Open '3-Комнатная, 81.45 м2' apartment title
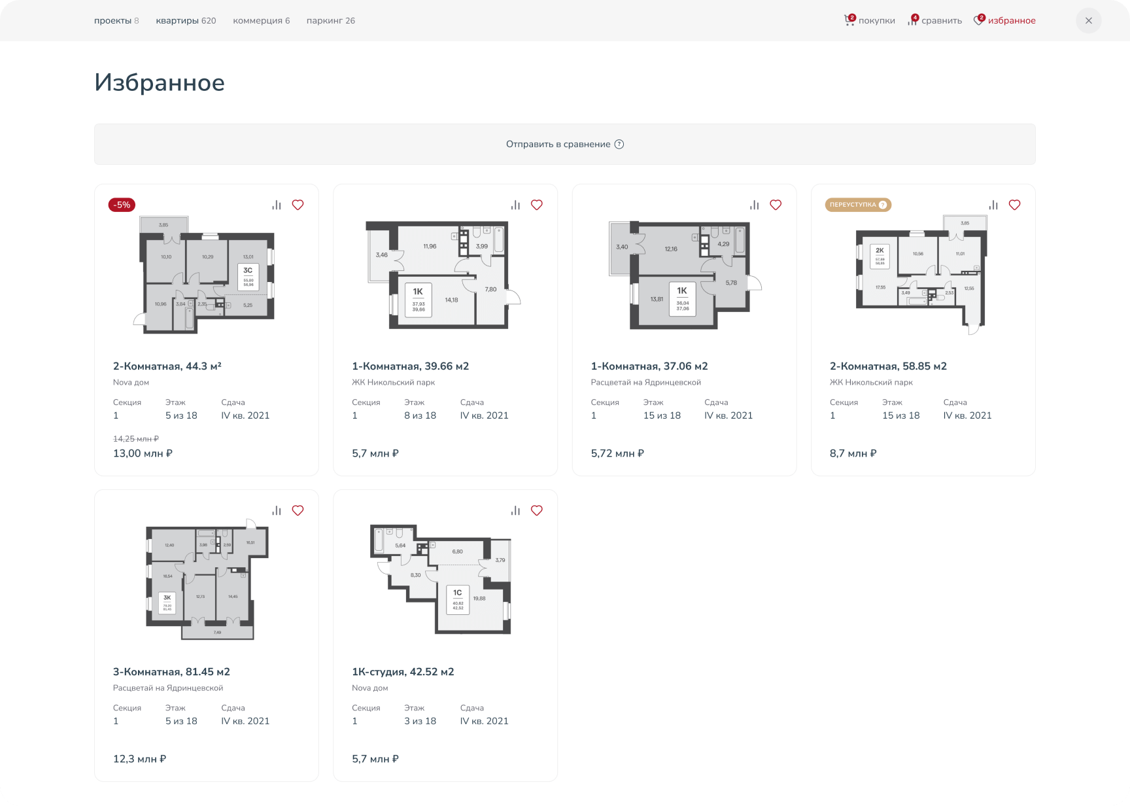 click(171, 671)
